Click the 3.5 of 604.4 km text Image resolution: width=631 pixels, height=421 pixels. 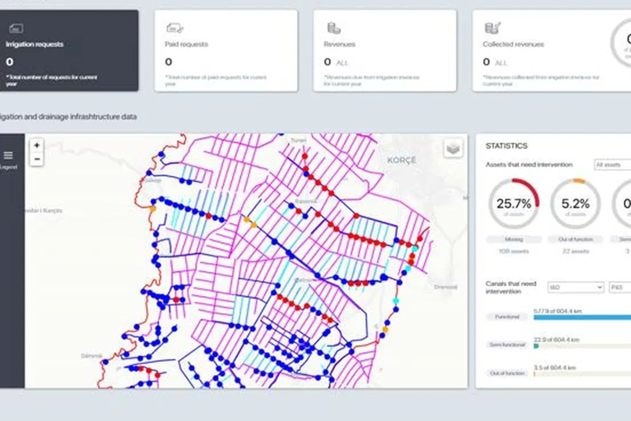pos(554,368)
